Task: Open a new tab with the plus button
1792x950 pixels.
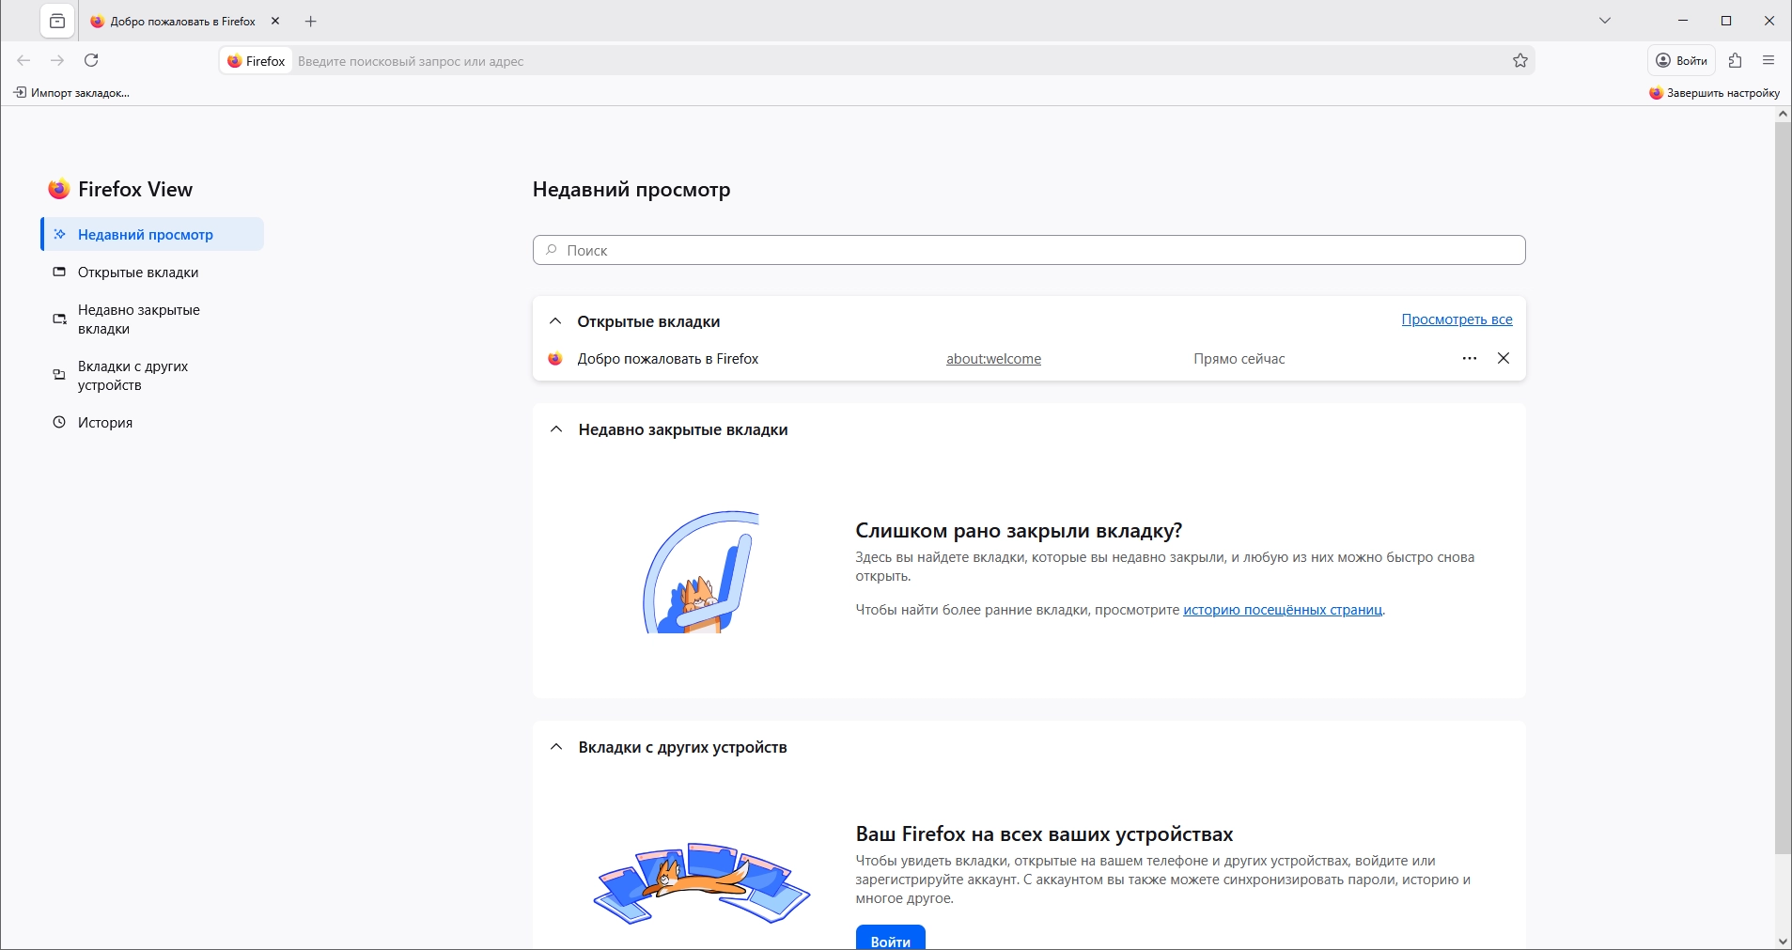Action: click(x=311, y=21)
